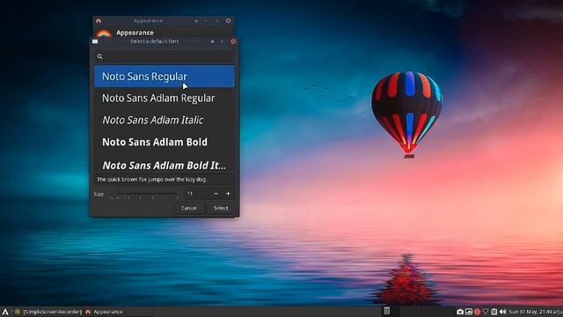Click the trash icon in the bottom panel
Screen dimensions: 563x317
pos(387,311)
